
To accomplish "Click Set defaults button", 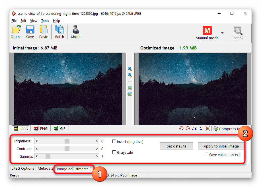I will click(x=176, y=146).
